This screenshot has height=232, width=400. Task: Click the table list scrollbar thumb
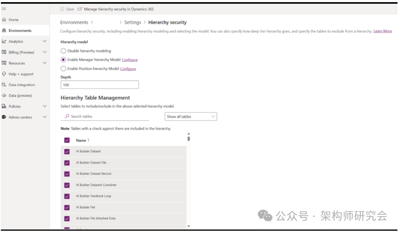189,139
